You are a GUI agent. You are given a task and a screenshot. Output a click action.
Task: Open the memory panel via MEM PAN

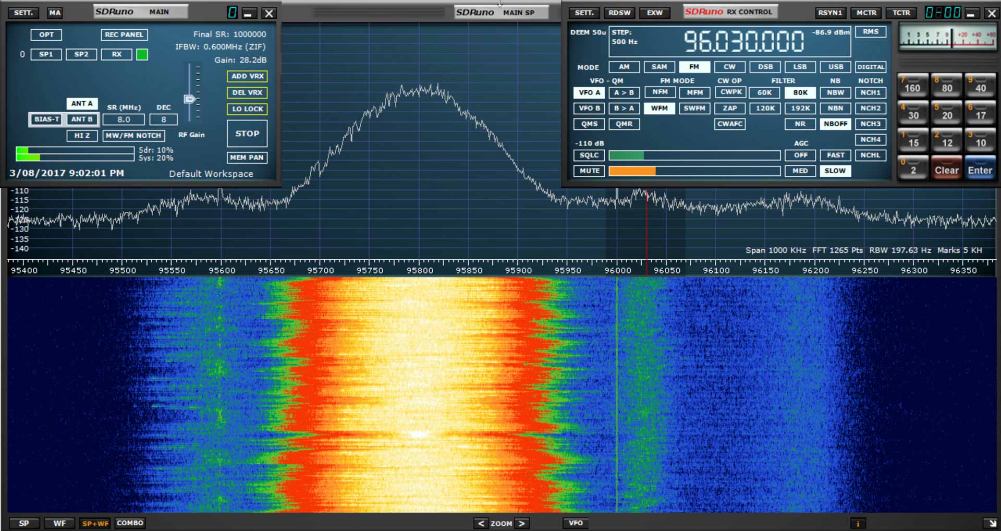point(247,157)
